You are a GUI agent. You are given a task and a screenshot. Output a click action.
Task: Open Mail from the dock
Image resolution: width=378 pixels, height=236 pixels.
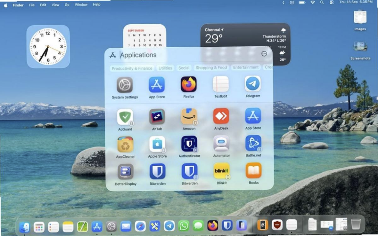(x=126, y=227)
